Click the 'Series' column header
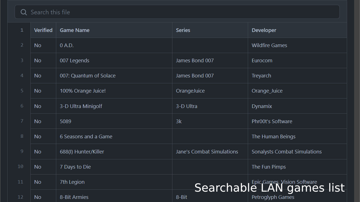 [183, 30]
